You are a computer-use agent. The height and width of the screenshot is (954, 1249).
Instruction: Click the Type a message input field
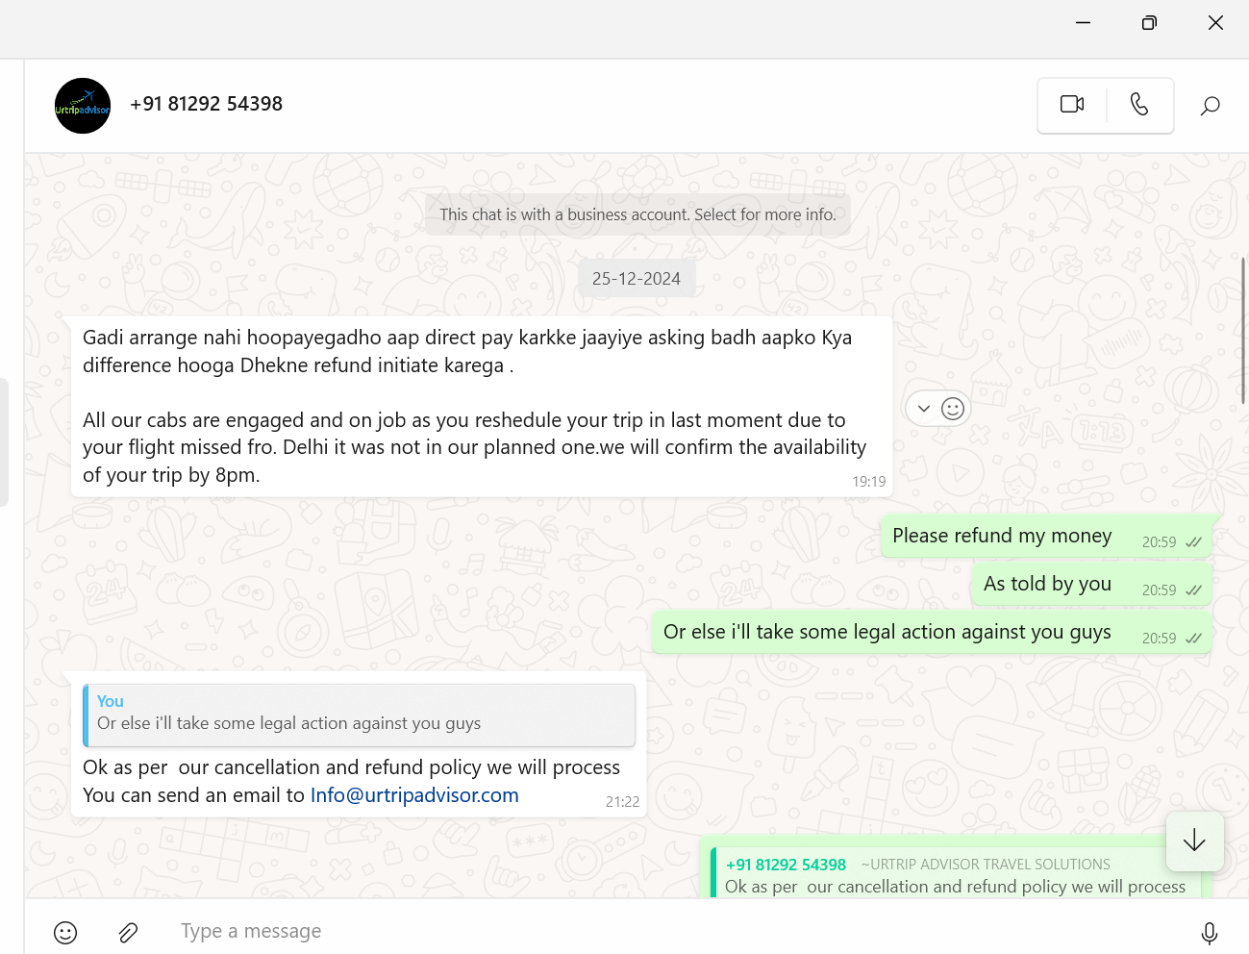tap(673, 931)
